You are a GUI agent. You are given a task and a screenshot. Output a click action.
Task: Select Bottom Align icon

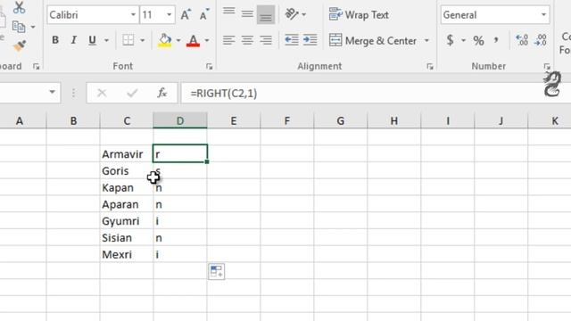266,15
